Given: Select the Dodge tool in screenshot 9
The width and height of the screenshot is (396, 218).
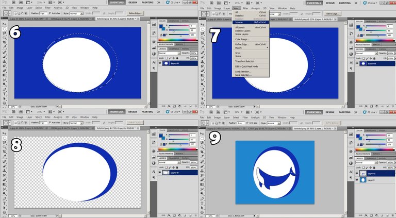Looking at the screenshot, I should point(202,194).
